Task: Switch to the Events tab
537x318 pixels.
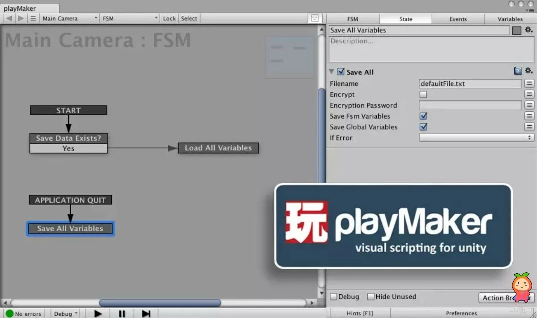Action: (x=458, y=19)
